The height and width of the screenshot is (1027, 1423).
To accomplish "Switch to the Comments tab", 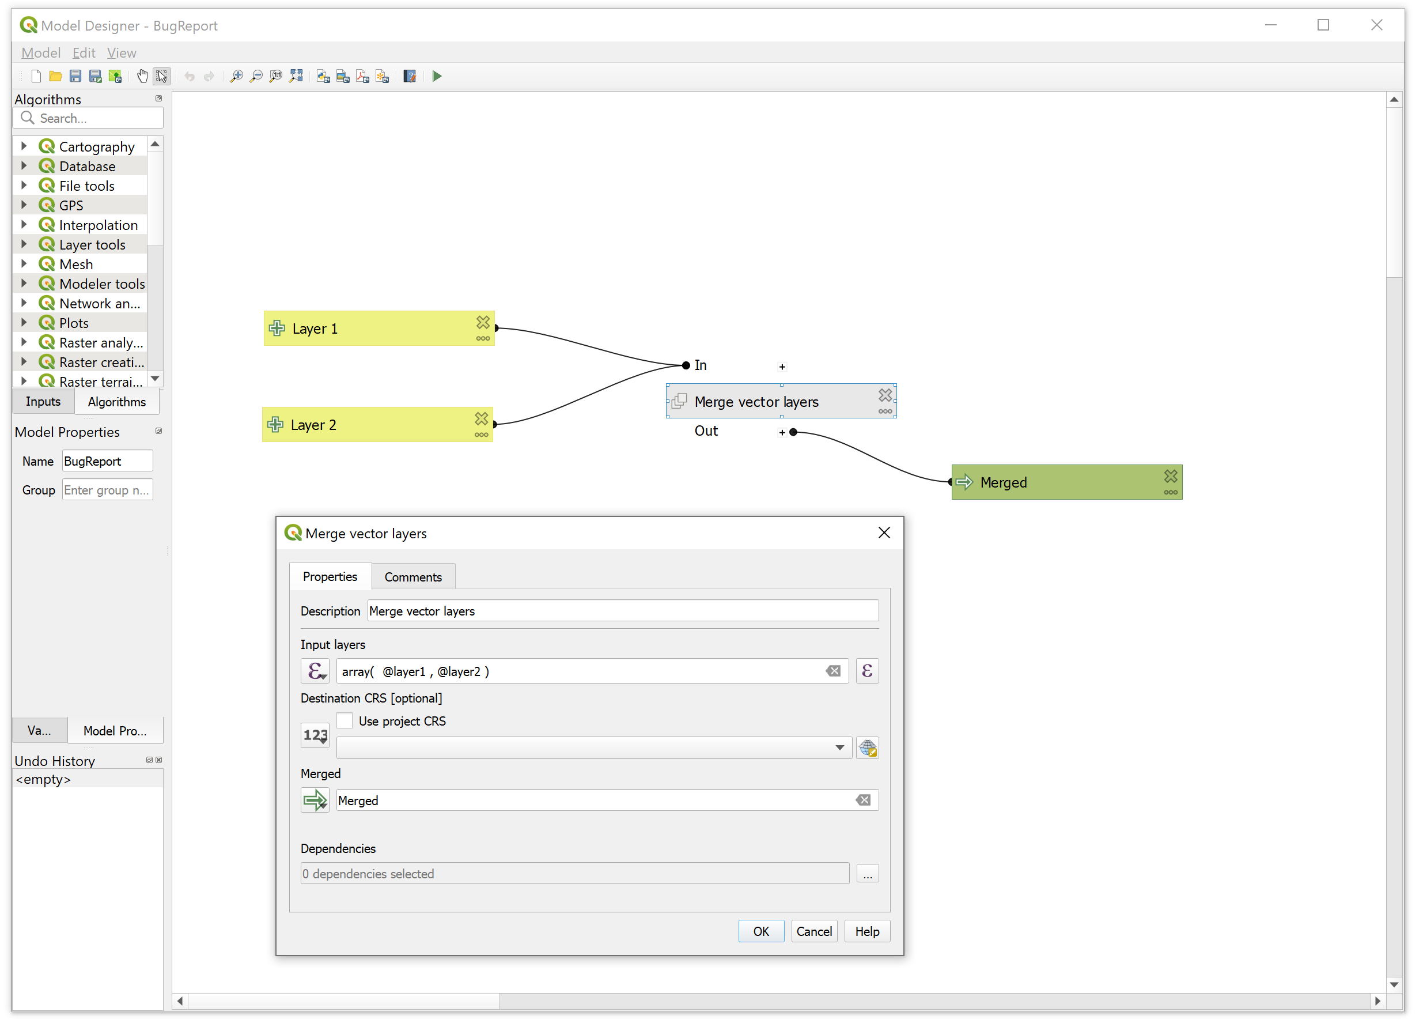I will click(413, 576).
